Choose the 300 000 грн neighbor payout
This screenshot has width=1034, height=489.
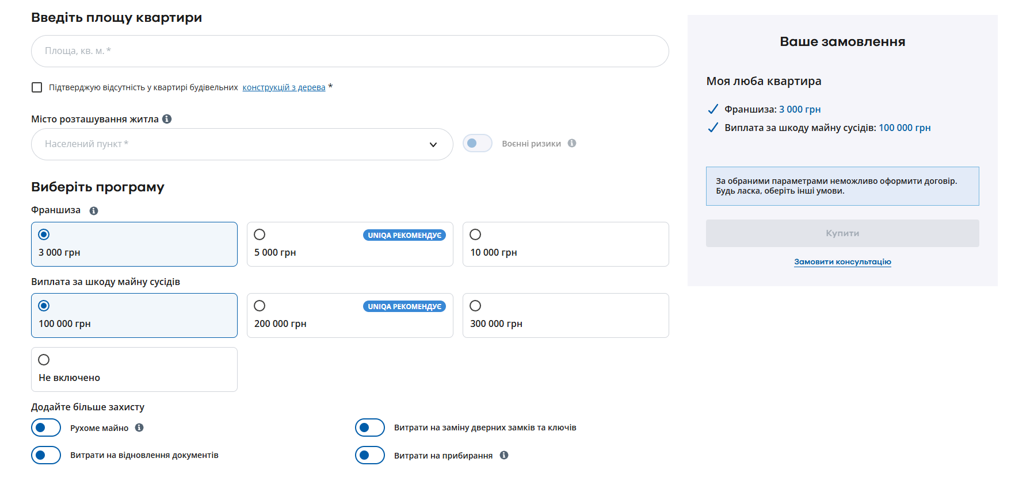coord(475,306)
